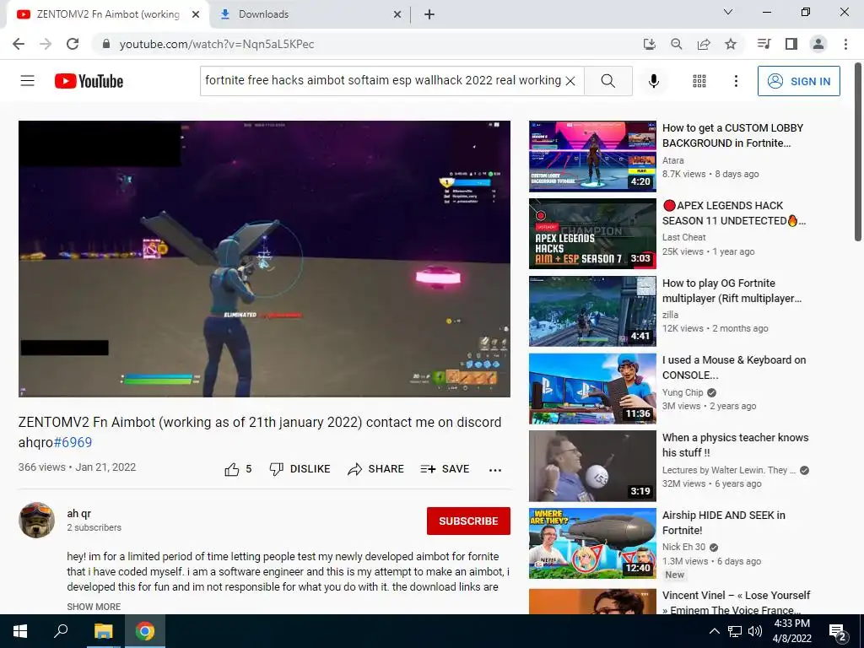Start voice search with the microphone
864x648 pixels.
pos(654,81)
